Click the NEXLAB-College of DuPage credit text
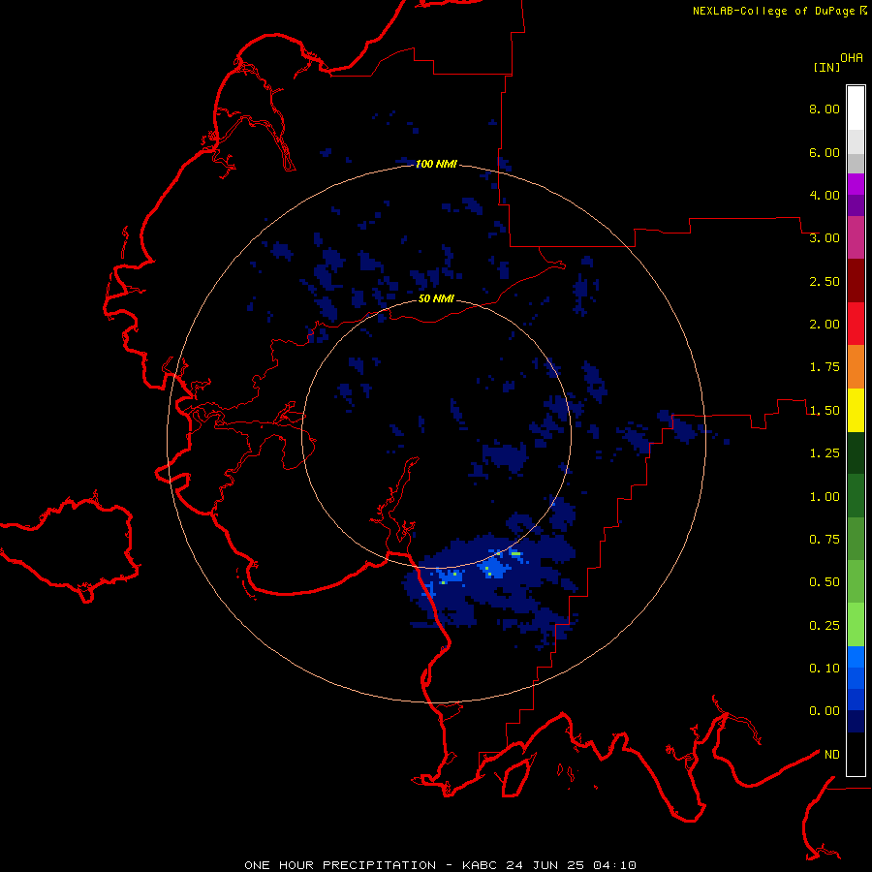The image size is (872, 872). pos(774,11)
